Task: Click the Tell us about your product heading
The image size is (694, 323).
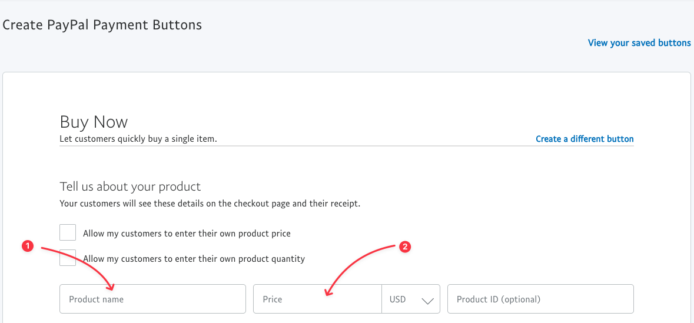Action: tap(130, 187)
